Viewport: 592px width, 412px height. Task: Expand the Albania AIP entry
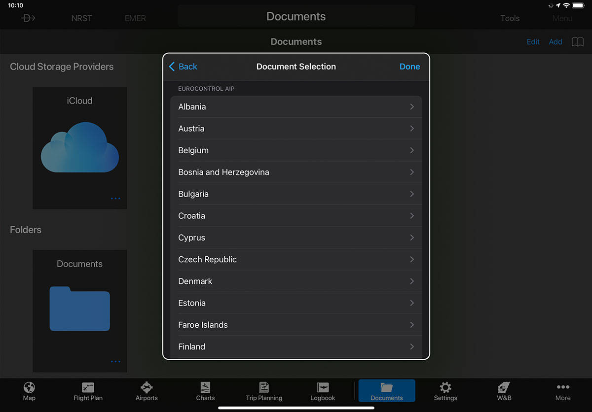[296, 107]
